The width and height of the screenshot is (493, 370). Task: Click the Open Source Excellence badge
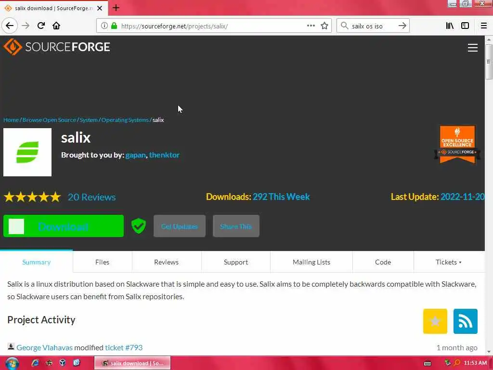point(457,145)
